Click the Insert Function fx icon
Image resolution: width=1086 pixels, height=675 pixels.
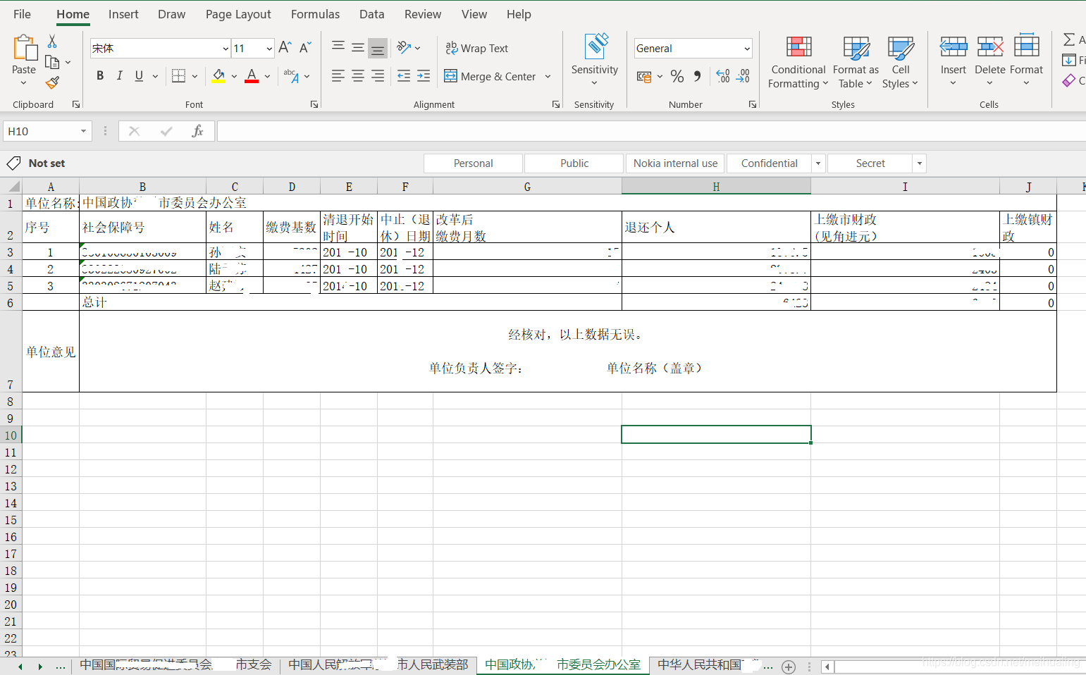click(x=197, y=131)
